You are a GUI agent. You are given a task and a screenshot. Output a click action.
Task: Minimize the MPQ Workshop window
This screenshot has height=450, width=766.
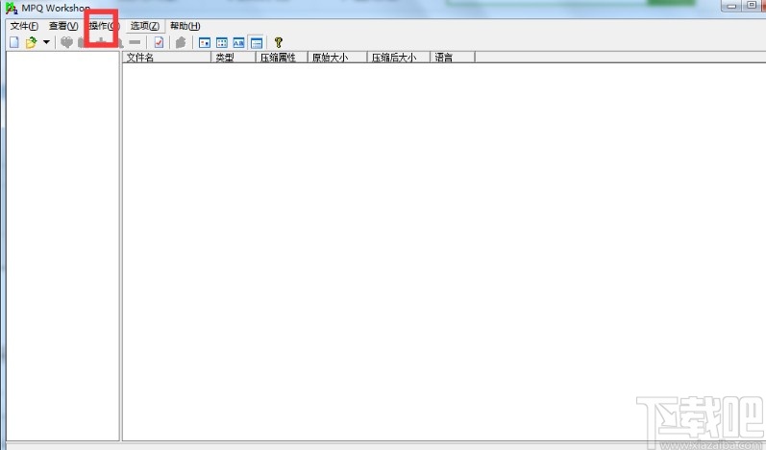pos(731,6)
